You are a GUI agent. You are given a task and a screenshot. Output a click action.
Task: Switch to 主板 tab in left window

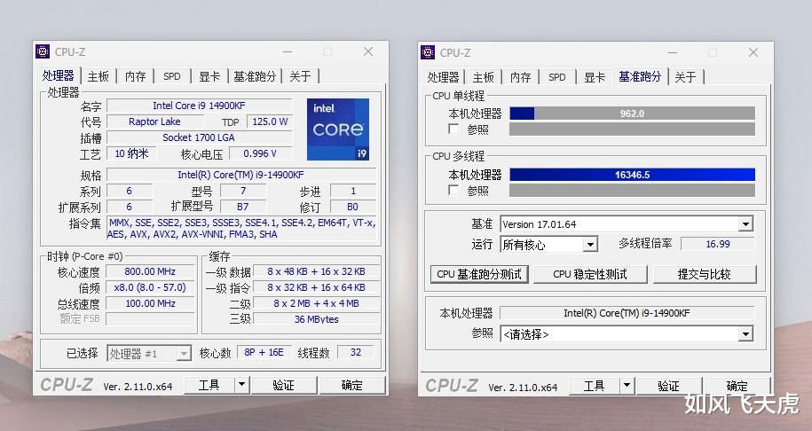[98, 76]
